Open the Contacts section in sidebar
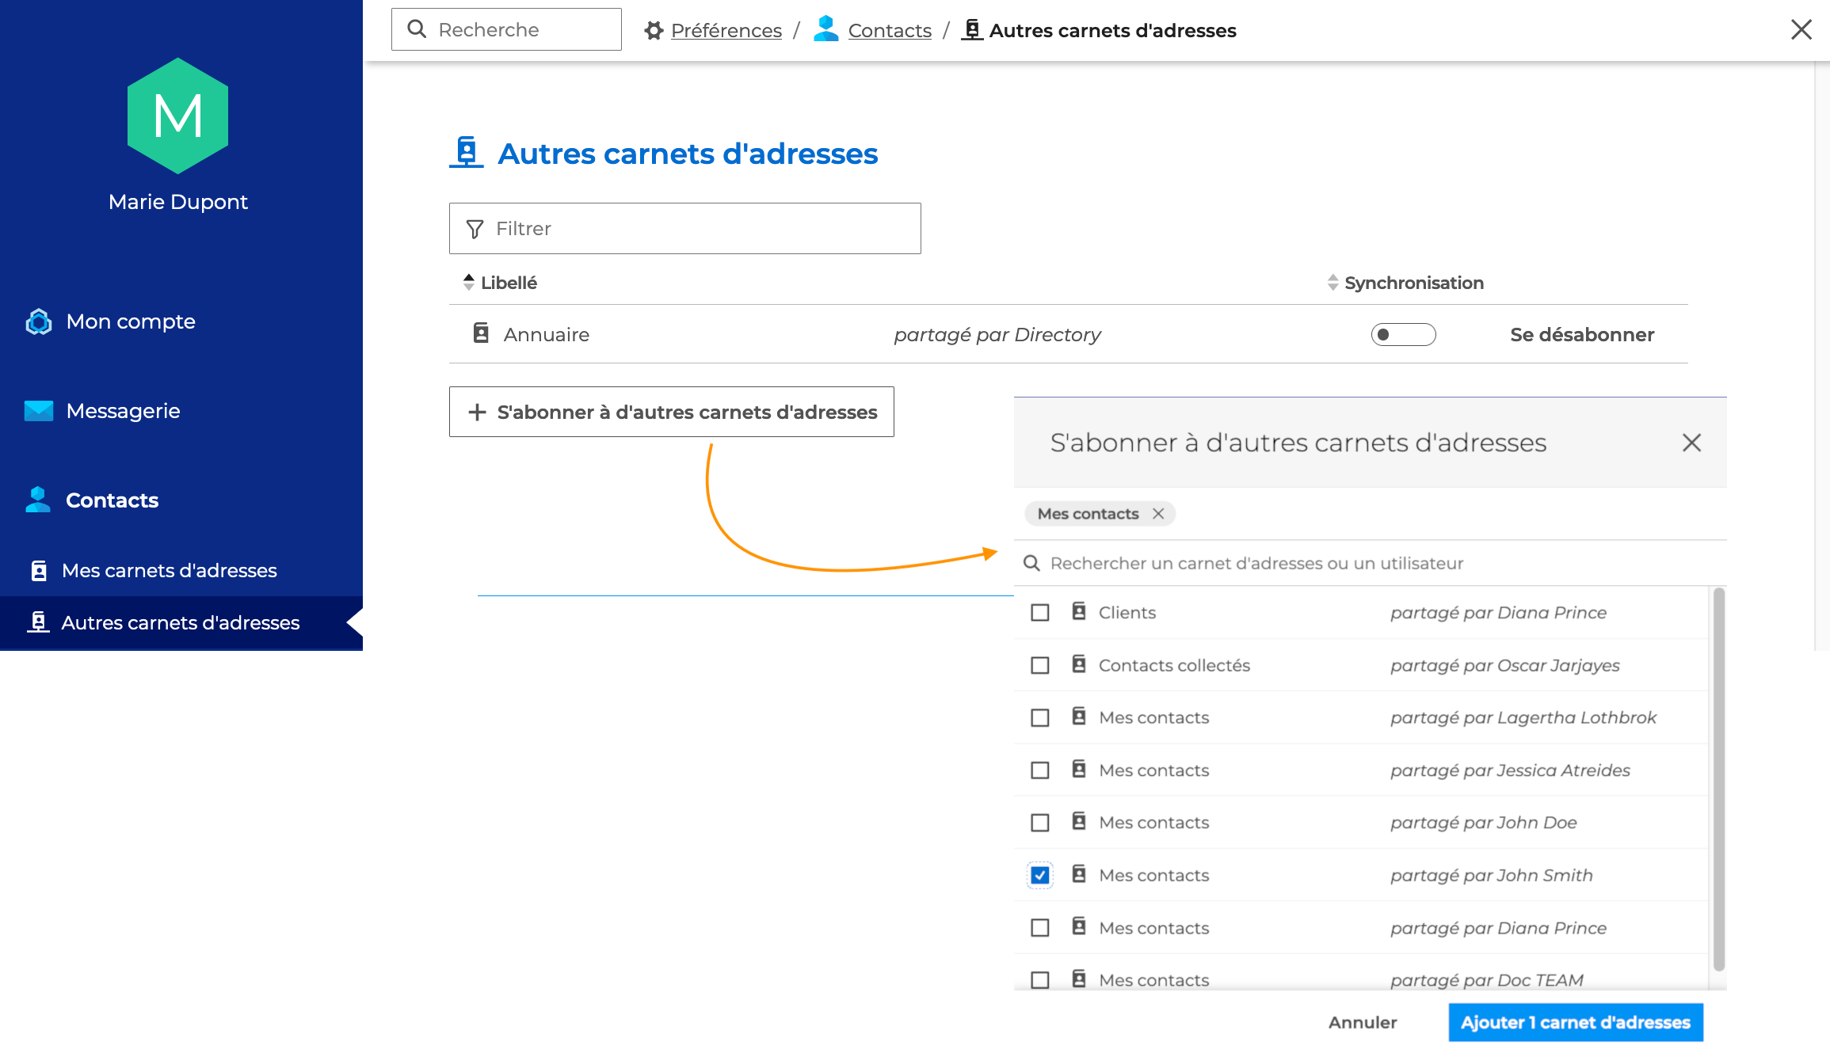The image size is (1830, 1061). tap(112, 500)
